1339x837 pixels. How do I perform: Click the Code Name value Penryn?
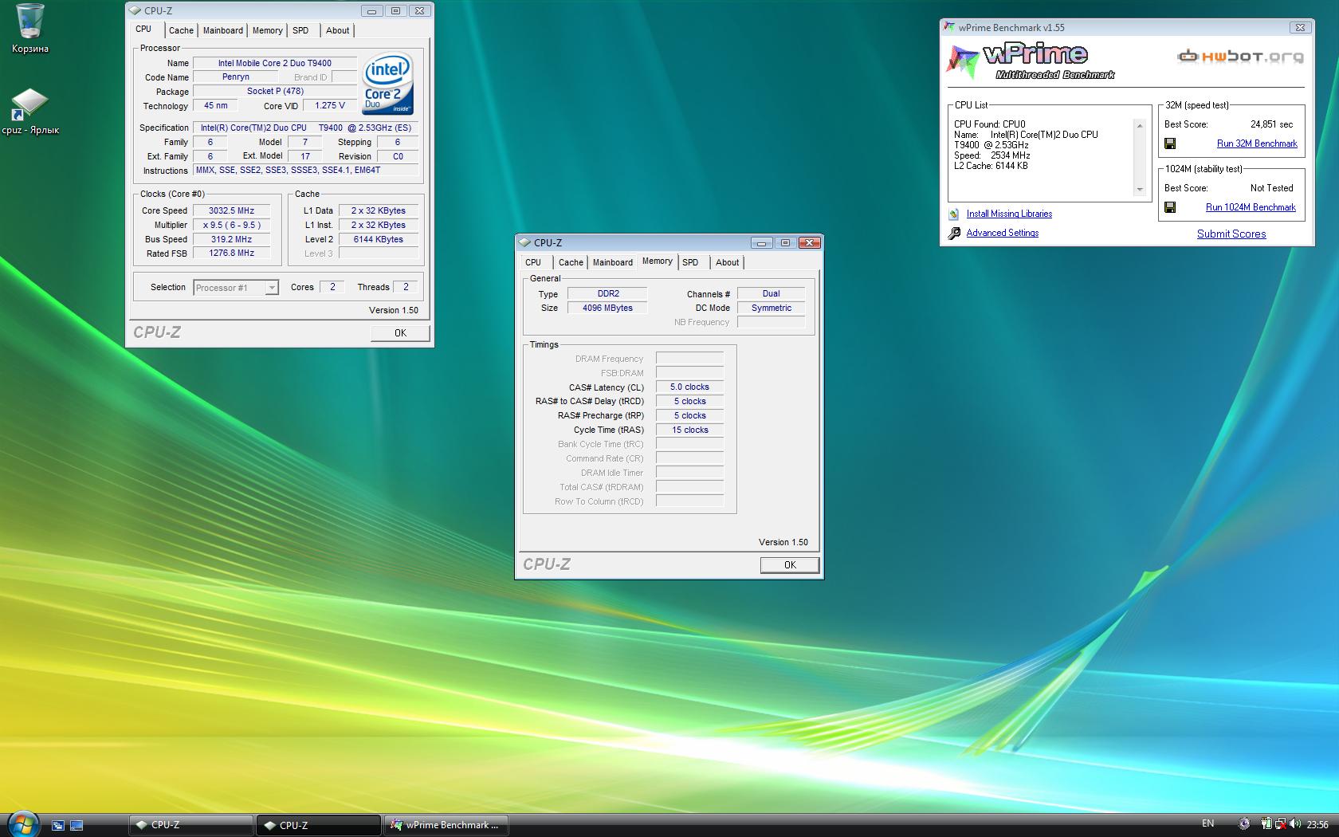(236, 77)
